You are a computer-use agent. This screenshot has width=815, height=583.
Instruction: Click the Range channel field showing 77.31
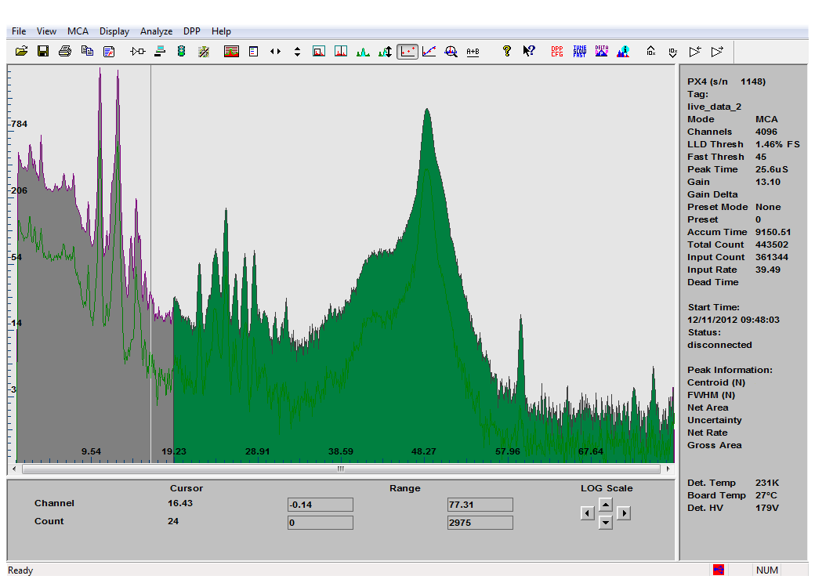point(480,505)
